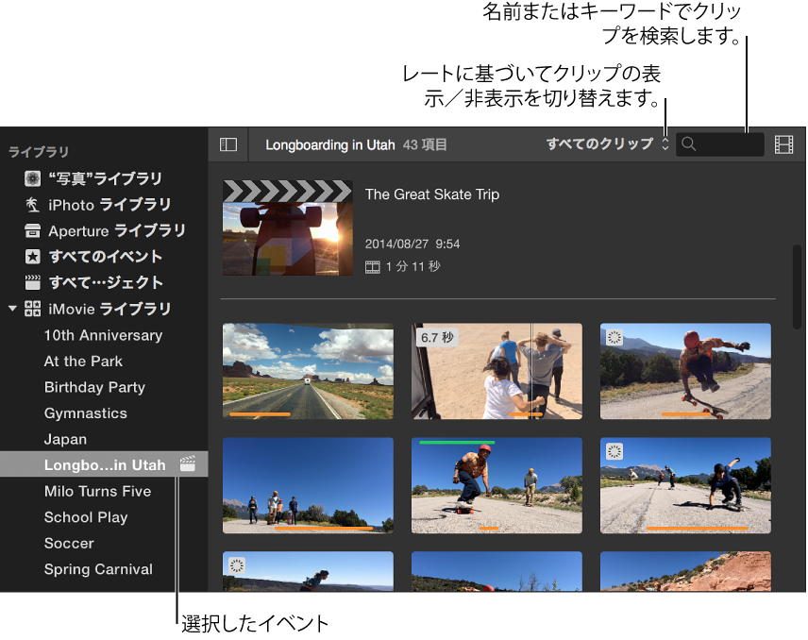808x640 pixels.
Task: Collapse the iMovie ライブラリ disclosure triangle
Action: tap(13, 309)
